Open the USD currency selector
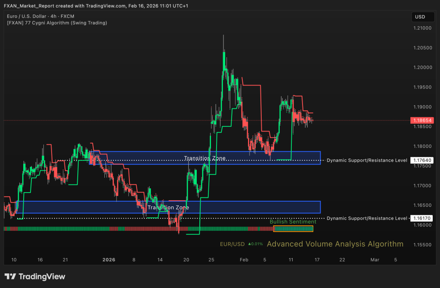Viewport: 440px width, 288px height. coord(419,17)
